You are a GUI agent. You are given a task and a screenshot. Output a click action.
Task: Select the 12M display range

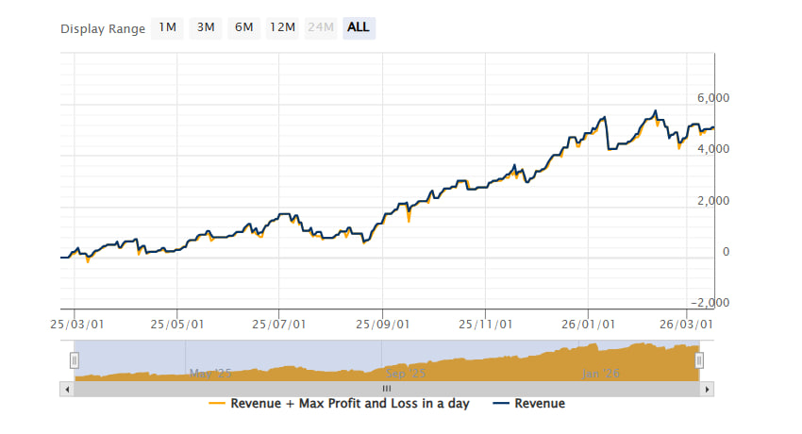pyautogui.click(x=282, y=27)
